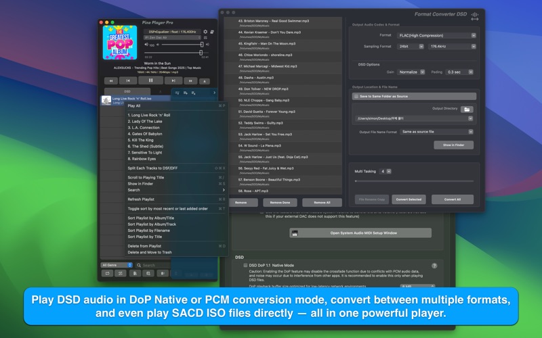542x338 pixels.
Task: Click the Greatest Pop Album cover art
Action: 120,43
